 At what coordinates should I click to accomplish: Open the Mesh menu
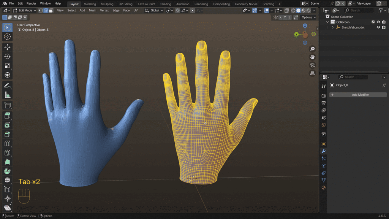pyautogui.click(x=92, y=10)
